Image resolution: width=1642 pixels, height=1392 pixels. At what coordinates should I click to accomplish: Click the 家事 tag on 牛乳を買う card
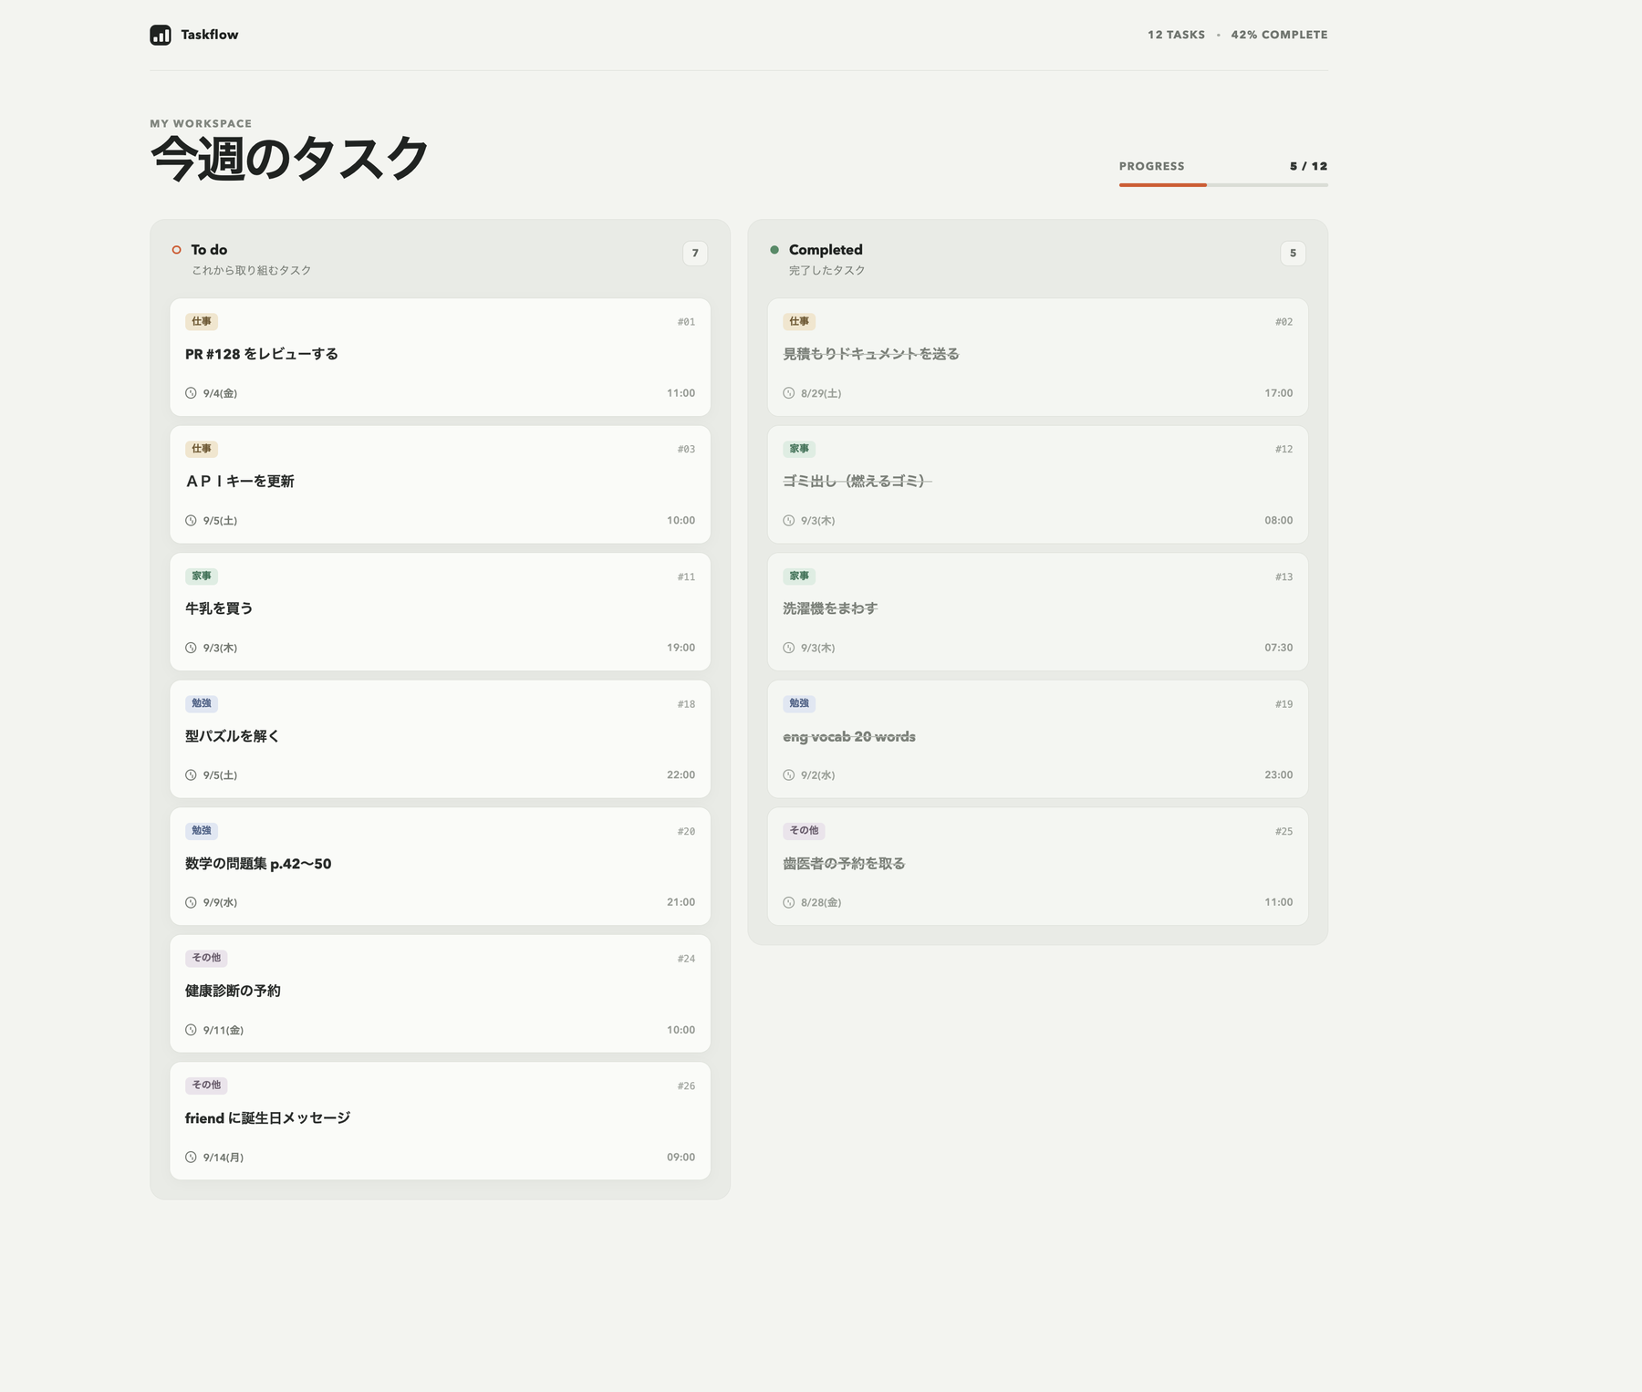click(202, 577)
